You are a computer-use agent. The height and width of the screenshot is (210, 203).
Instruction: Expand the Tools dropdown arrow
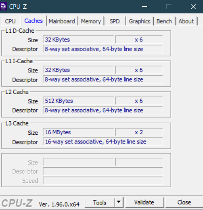pos(119,202)
